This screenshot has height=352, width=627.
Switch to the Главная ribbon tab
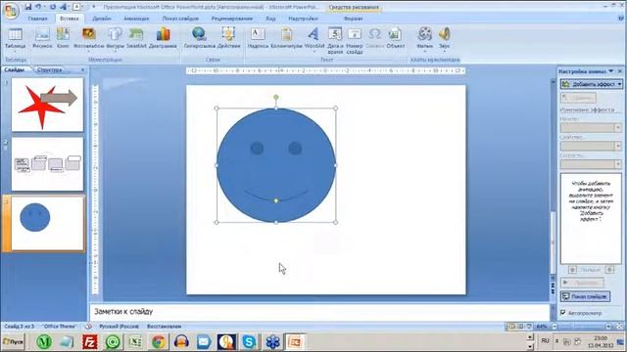coord(37,19)
